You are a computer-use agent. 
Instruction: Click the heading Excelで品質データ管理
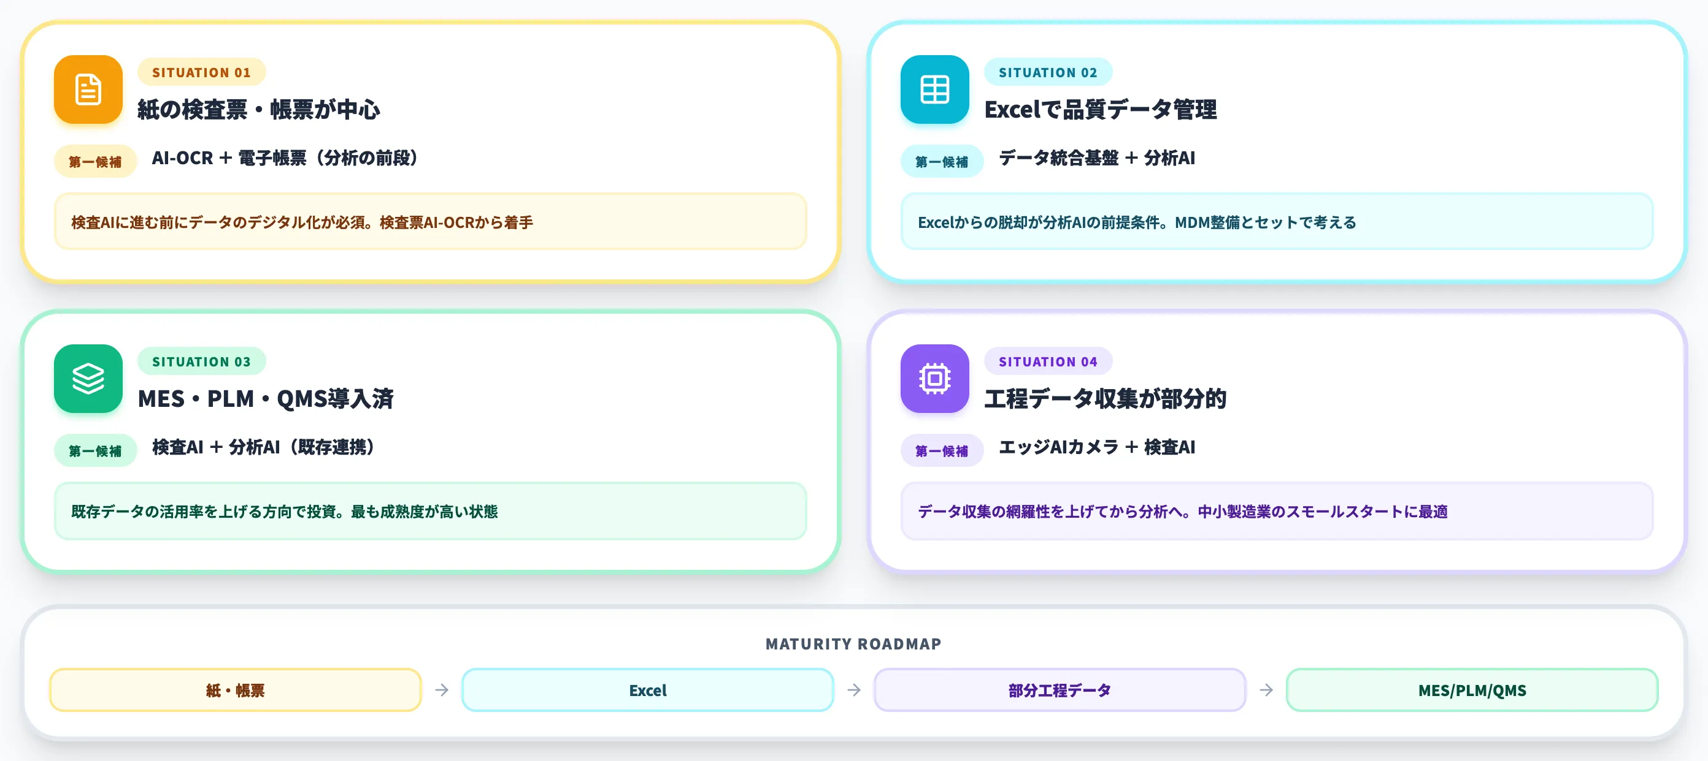tap(1101, 110)
